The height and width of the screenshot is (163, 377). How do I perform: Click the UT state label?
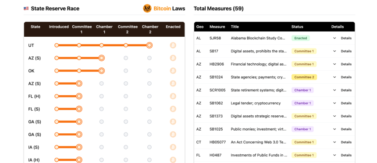pos(31,45)
